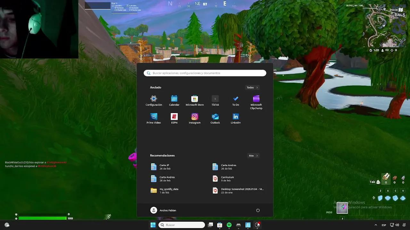The image size is (410, 230).
Task: Open Spotify from the taskbar
Action: pyautogui.click(x=229, y=225)
